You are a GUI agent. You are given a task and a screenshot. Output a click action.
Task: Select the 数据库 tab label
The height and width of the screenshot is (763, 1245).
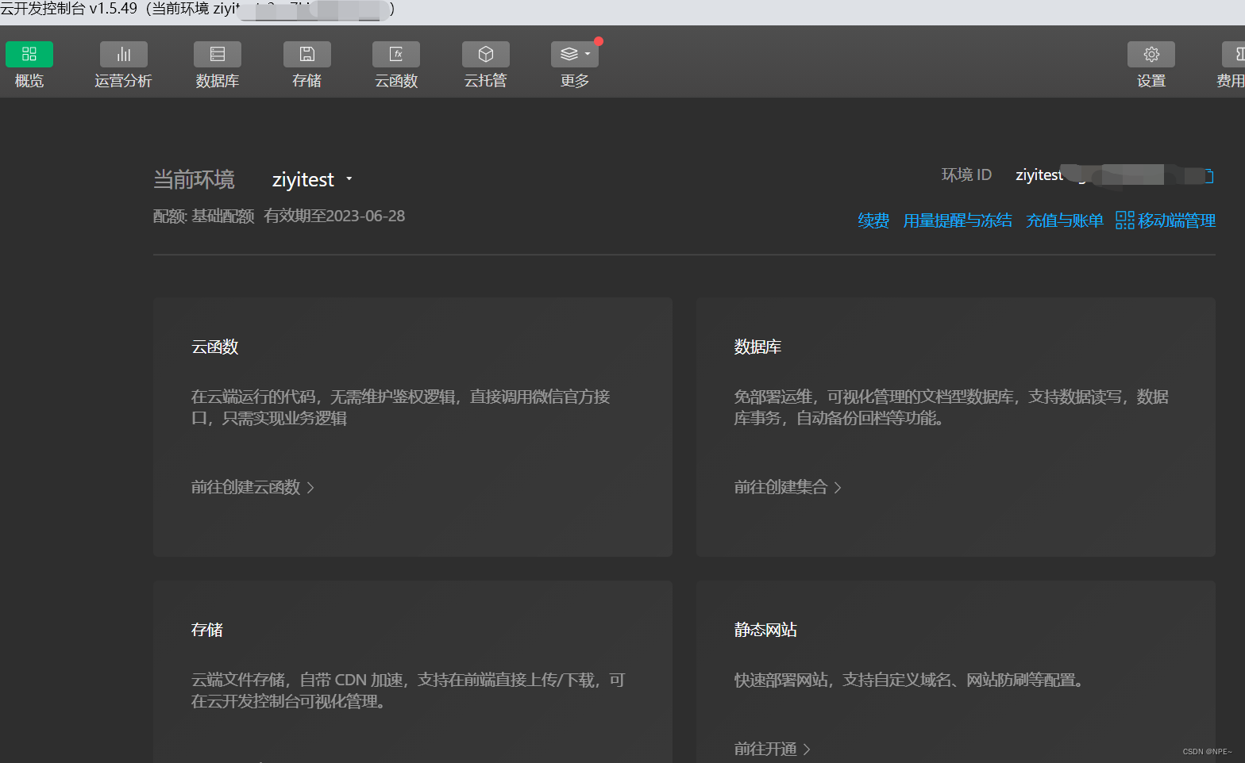[218, 81]
